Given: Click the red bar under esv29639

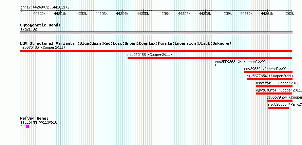Looking at the screenshot, I should (x=268, y=72).
